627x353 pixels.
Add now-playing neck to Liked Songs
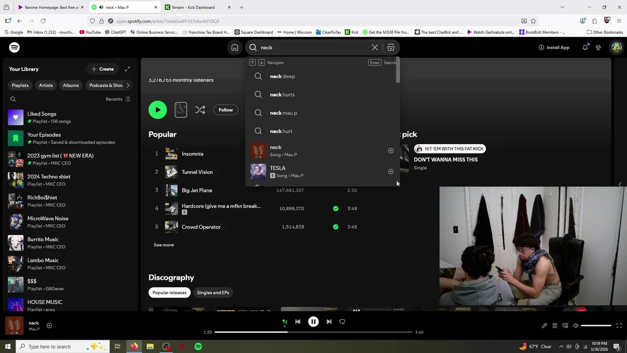point(49,326)
